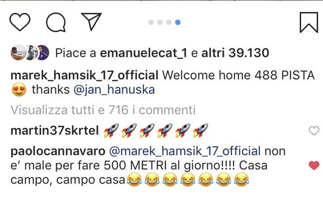Open paolocannavaro commenter profile

pos(58,152)
